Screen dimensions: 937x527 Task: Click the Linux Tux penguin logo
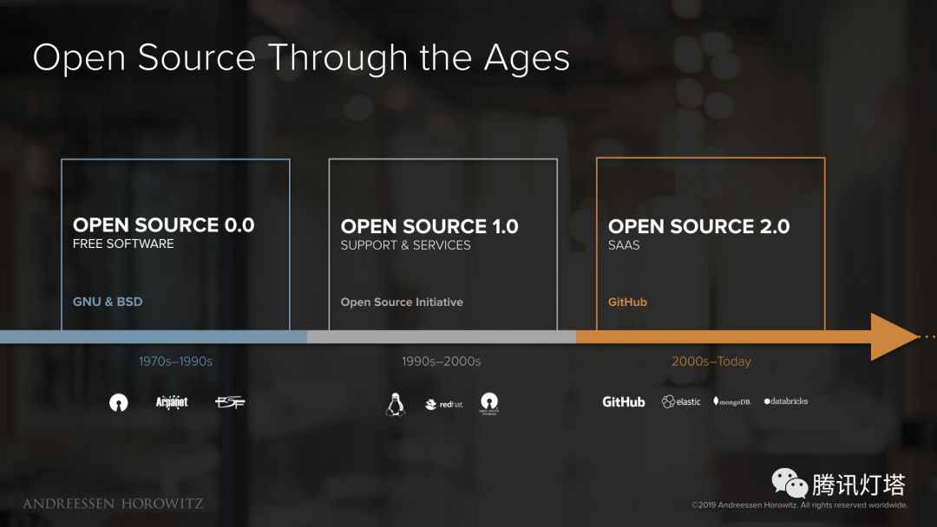[x=395, y=404]
